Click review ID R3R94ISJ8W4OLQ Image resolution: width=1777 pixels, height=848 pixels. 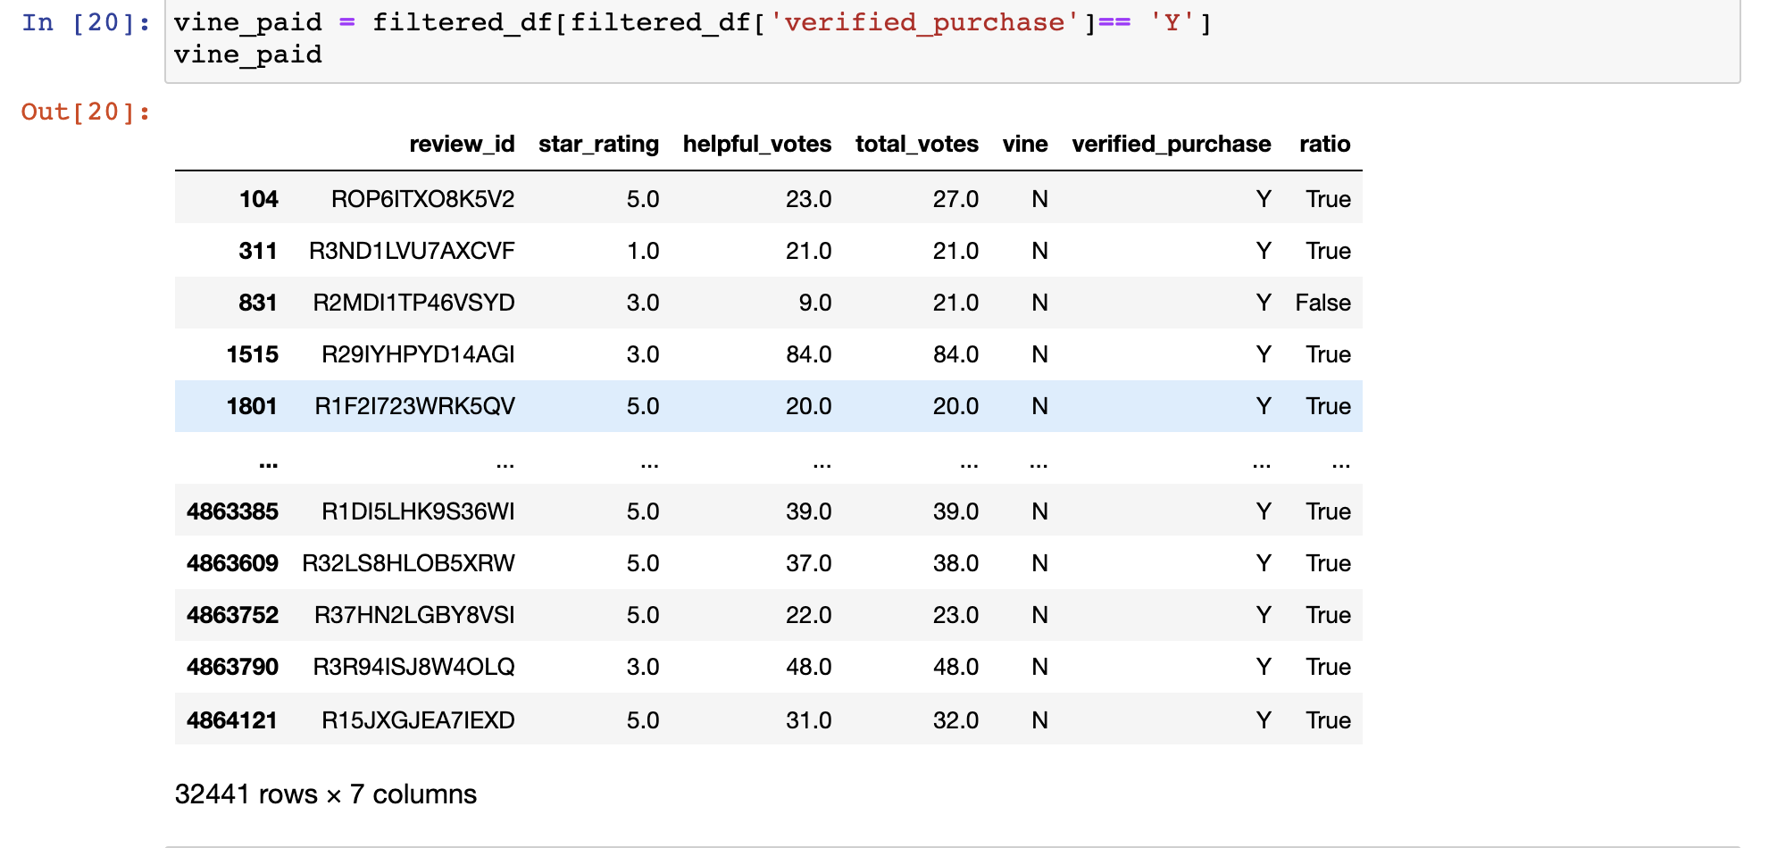click(x=413, y=667)
